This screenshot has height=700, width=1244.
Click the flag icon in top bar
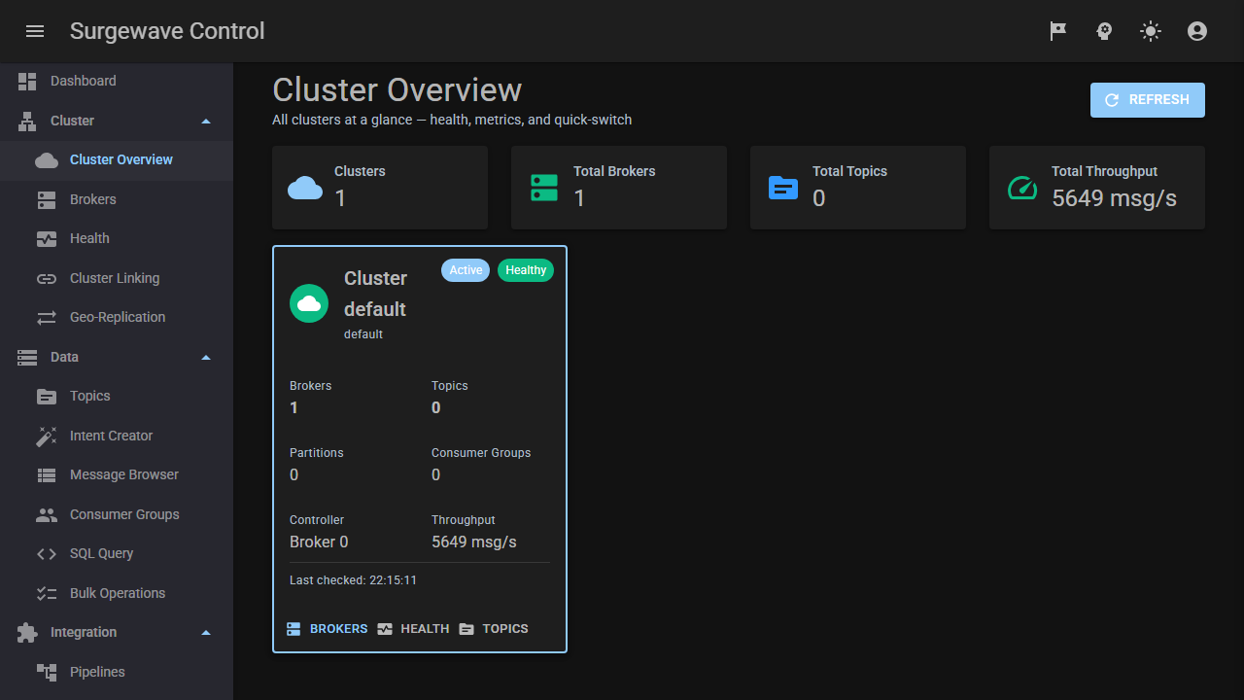[1058, 31]
